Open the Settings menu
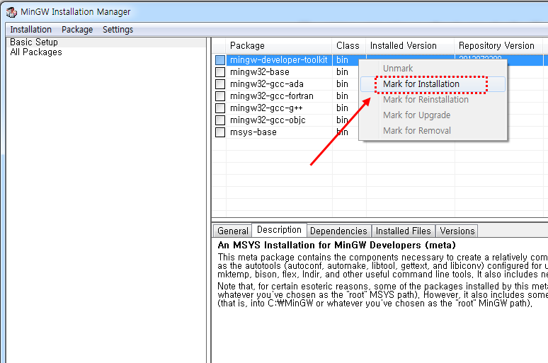548x363 pixels. [x=118, y=30]
